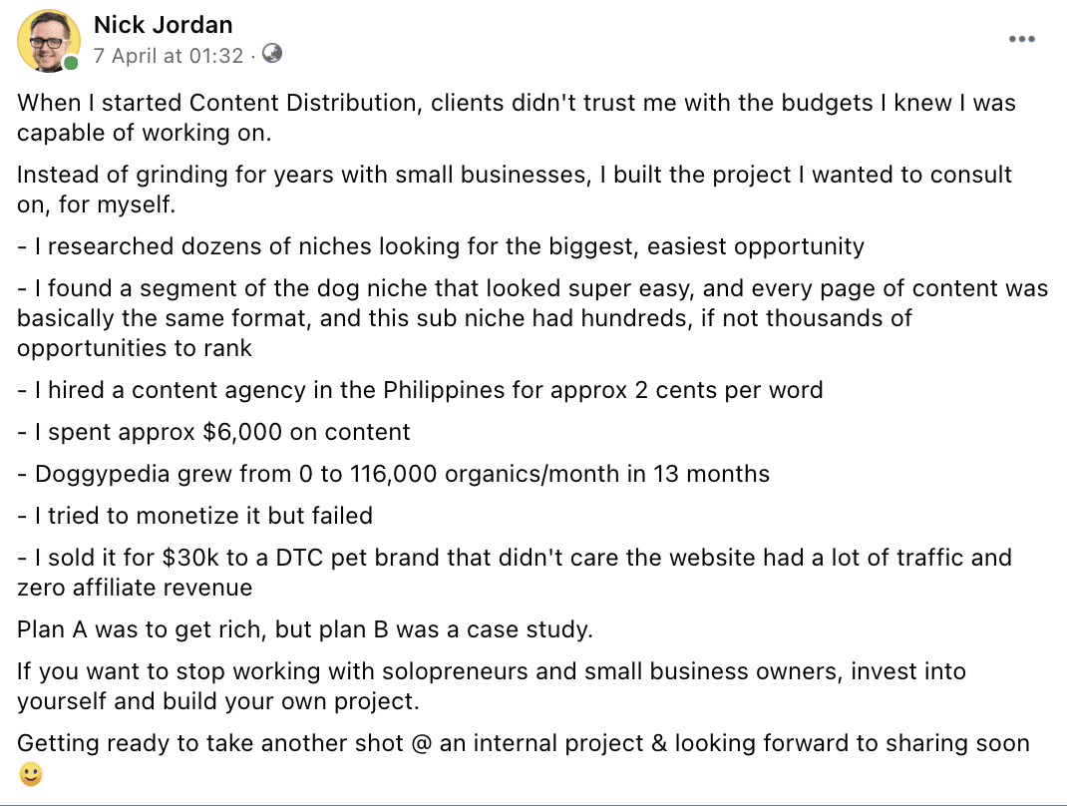Open the Nick Jordan profile name link
This screenshot has height=806, width=1067.
click(x=164, y=25)
